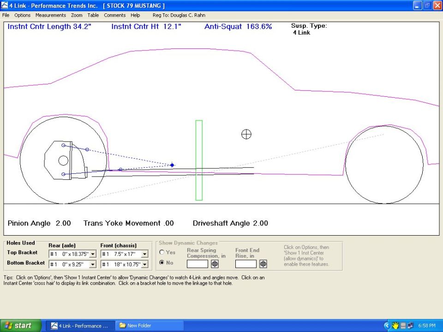
Task: Select Yes for Show Dynamic Changes
Action: click(162, 252)
